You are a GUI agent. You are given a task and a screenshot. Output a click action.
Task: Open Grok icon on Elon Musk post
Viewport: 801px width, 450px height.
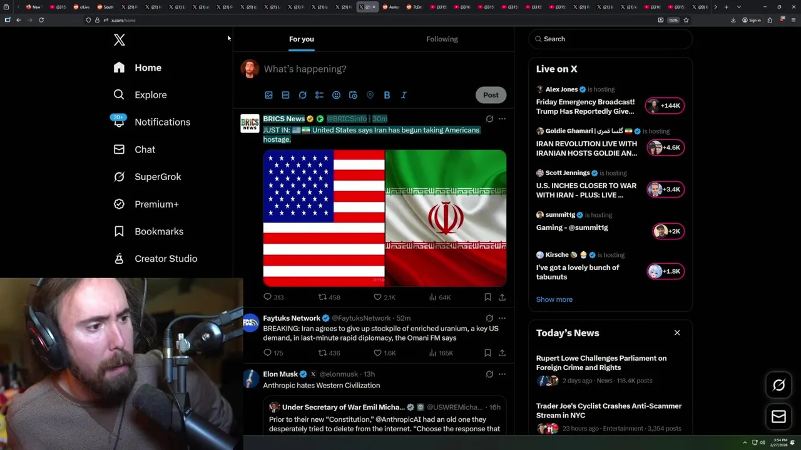[x=489, y=374]
